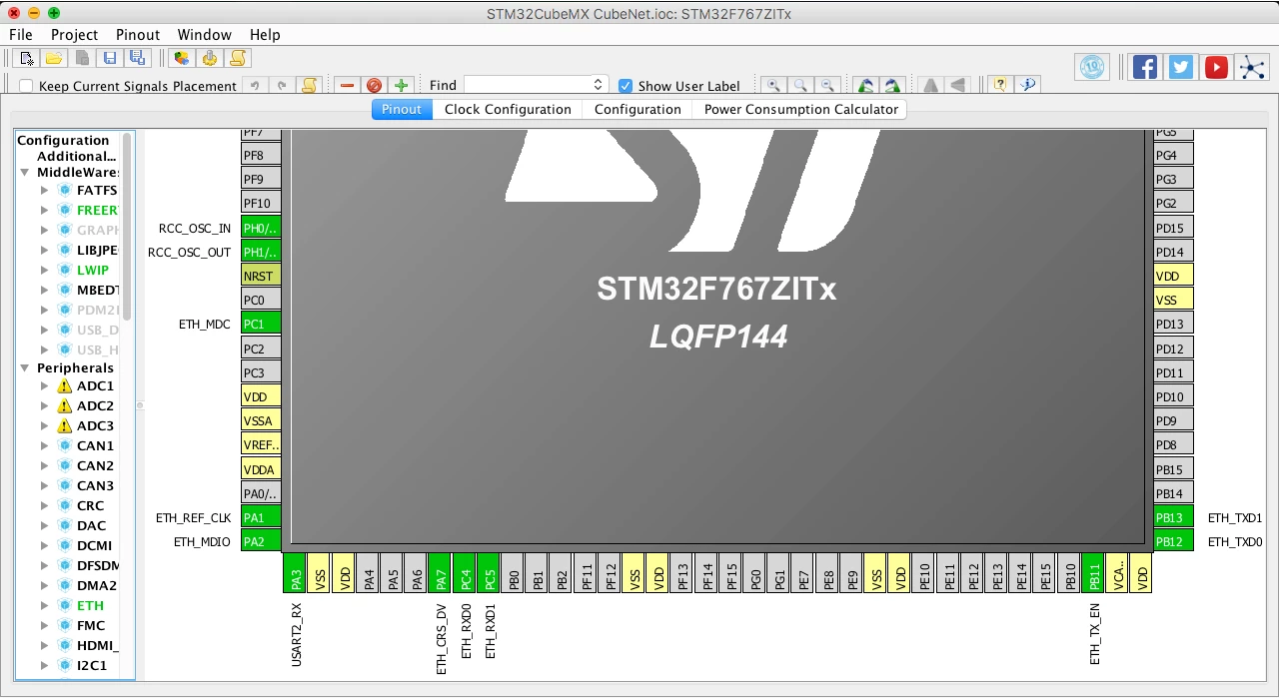Click the Save Project As icon

pos(138,58)
